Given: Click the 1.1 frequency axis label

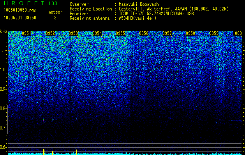Looking at the screenshot, I should point(3,50).
